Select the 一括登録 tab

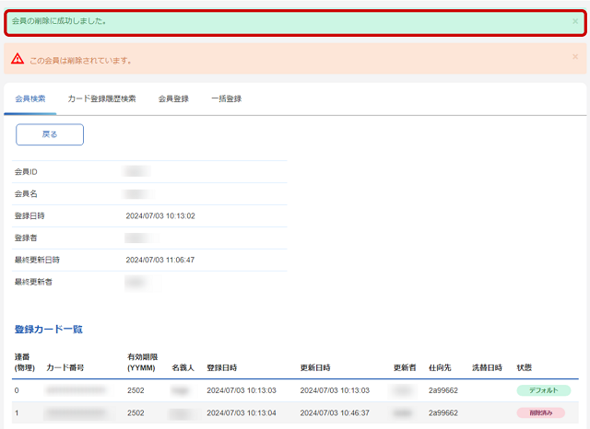226,99
